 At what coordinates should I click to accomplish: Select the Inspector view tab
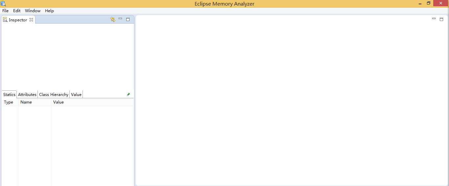click(x=18, y=20)
